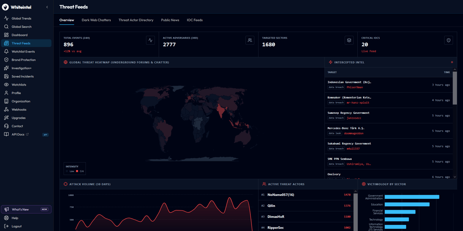This screenshot has width=463, height=231.
Task: Click the Intercepted Intel scrollbar thumb
Action: [x=455, y=88]
